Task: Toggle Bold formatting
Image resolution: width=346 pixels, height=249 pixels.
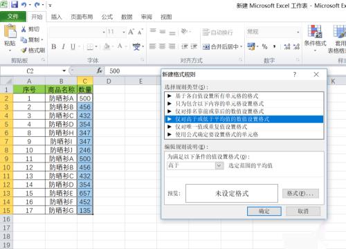Action: pyautogui.click(x=54, y=47)
